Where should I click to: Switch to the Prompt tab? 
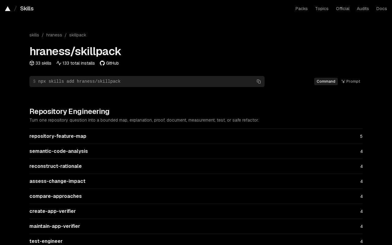[351, 81]
